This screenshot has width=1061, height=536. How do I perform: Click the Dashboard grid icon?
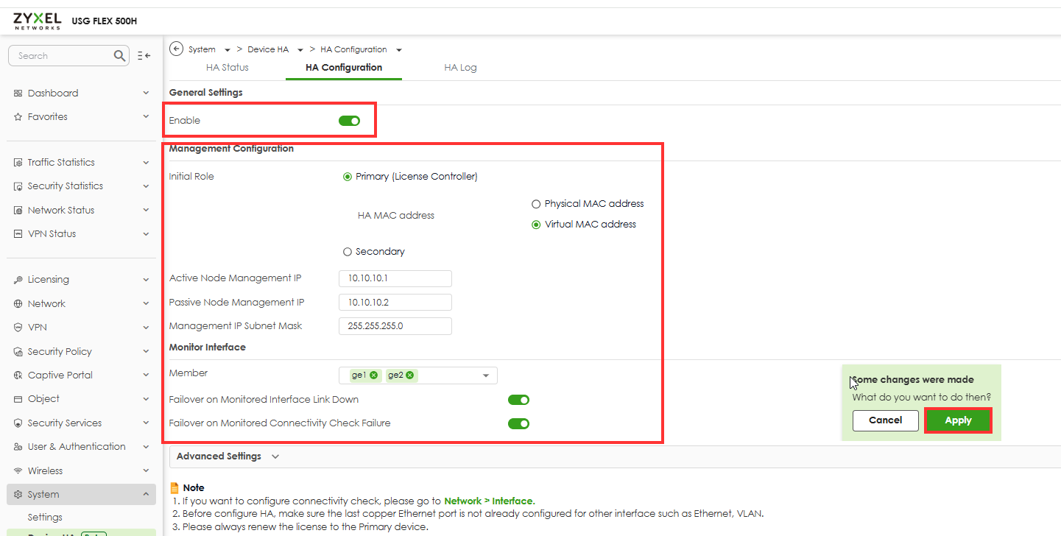pos(18,94)
